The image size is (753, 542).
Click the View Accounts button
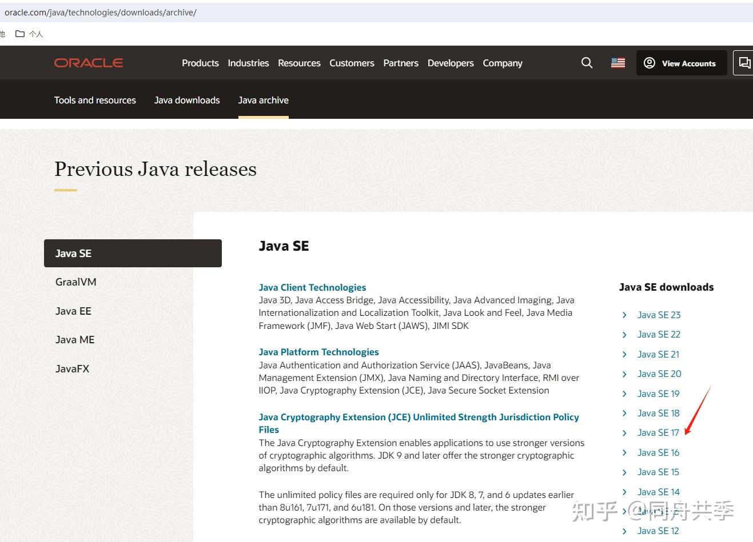681,63
